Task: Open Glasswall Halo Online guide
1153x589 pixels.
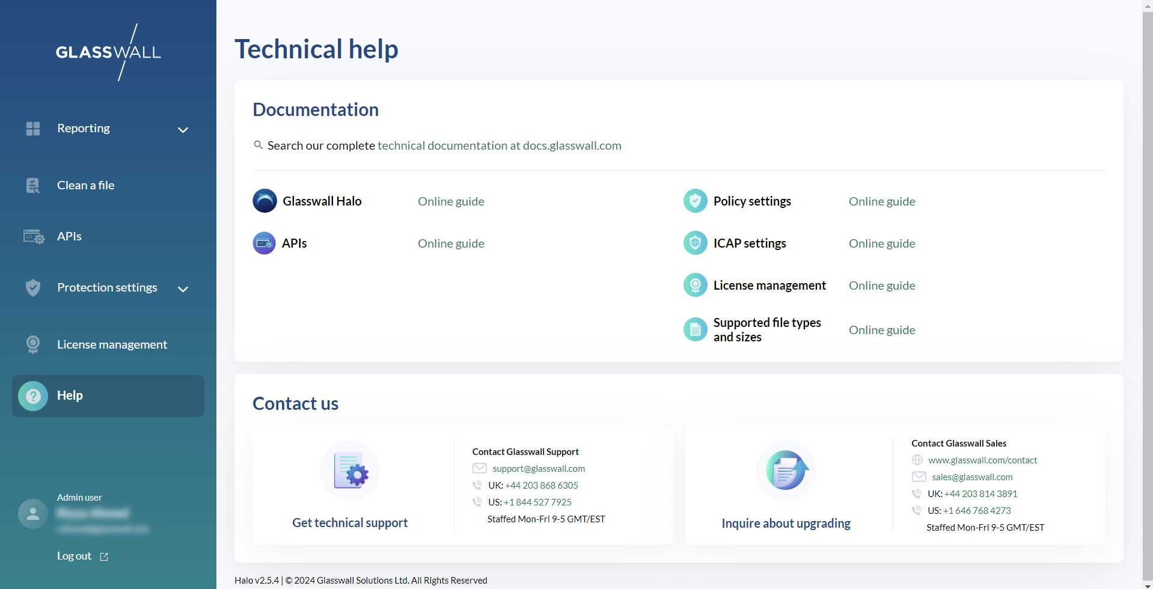Action: coord(451,201)
